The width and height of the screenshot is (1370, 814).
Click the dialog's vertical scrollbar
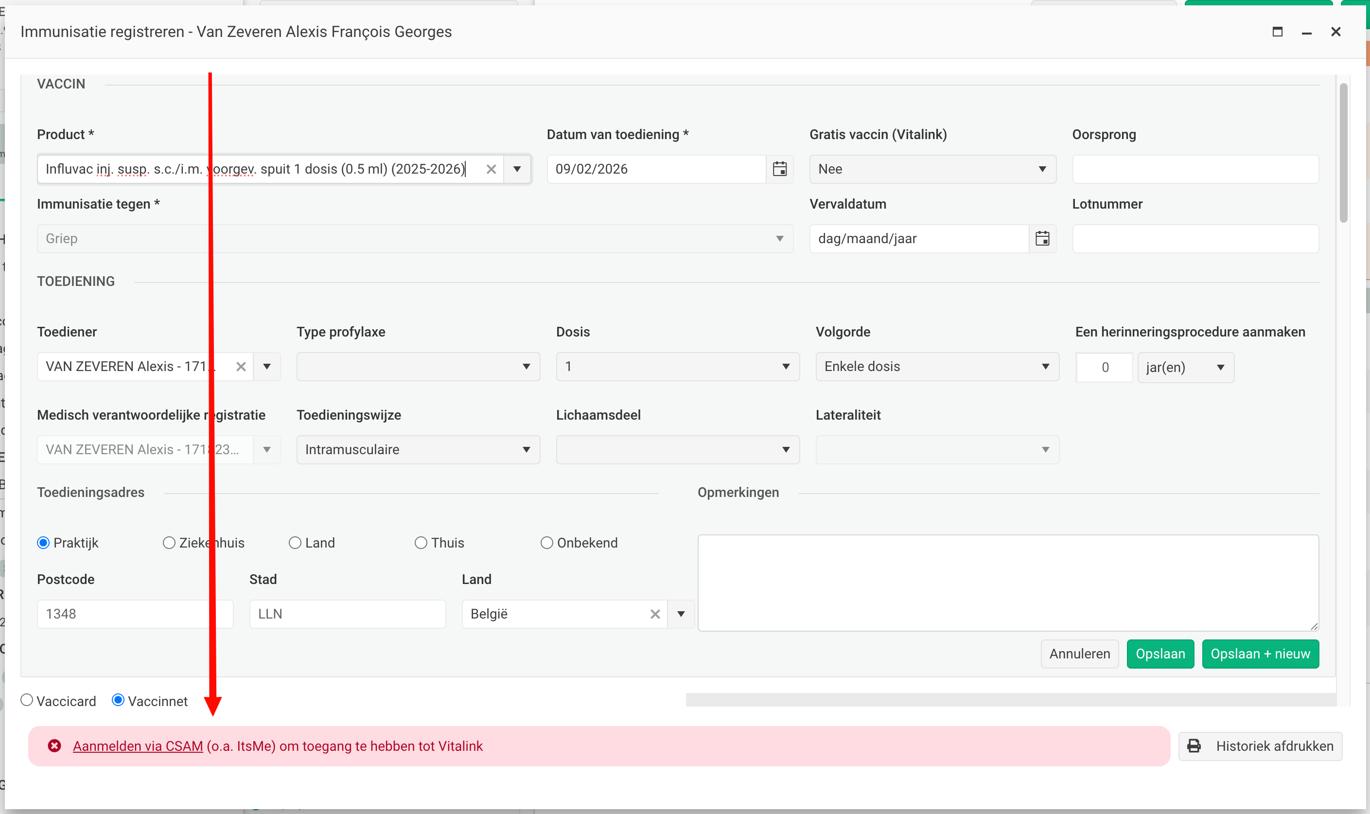[1343, 154]
